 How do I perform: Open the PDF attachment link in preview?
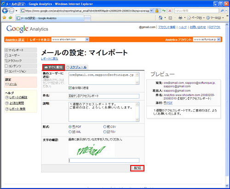pyautogui.click(x=170, y=103)
